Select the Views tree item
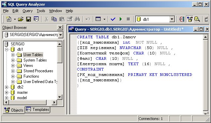This screenshot has width=211, height=123. point(28,66)
